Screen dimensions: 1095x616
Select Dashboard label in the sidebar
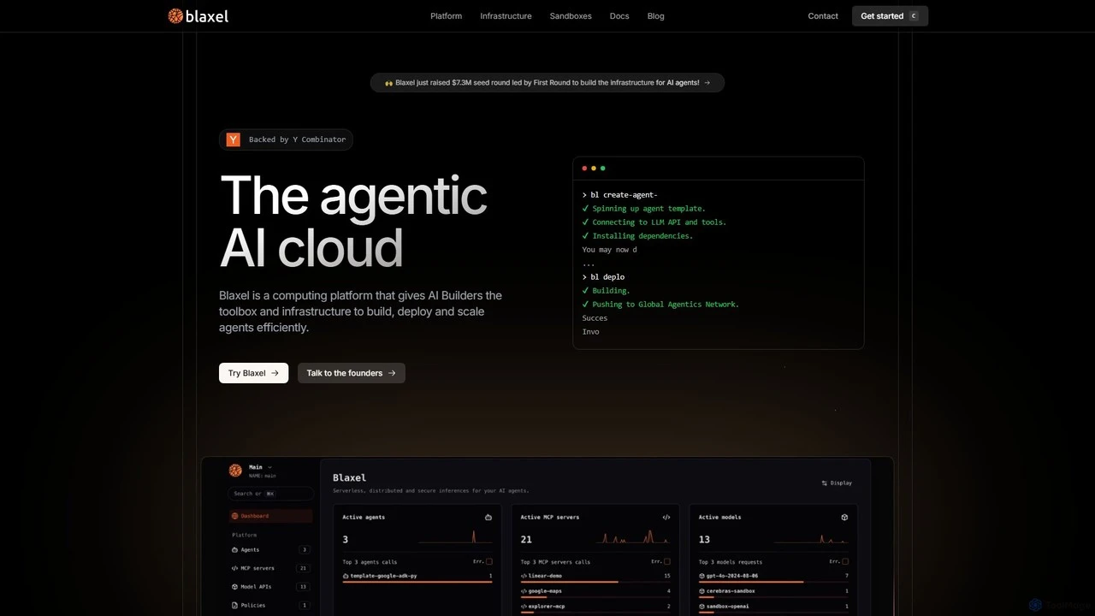[x=255, y=516]
